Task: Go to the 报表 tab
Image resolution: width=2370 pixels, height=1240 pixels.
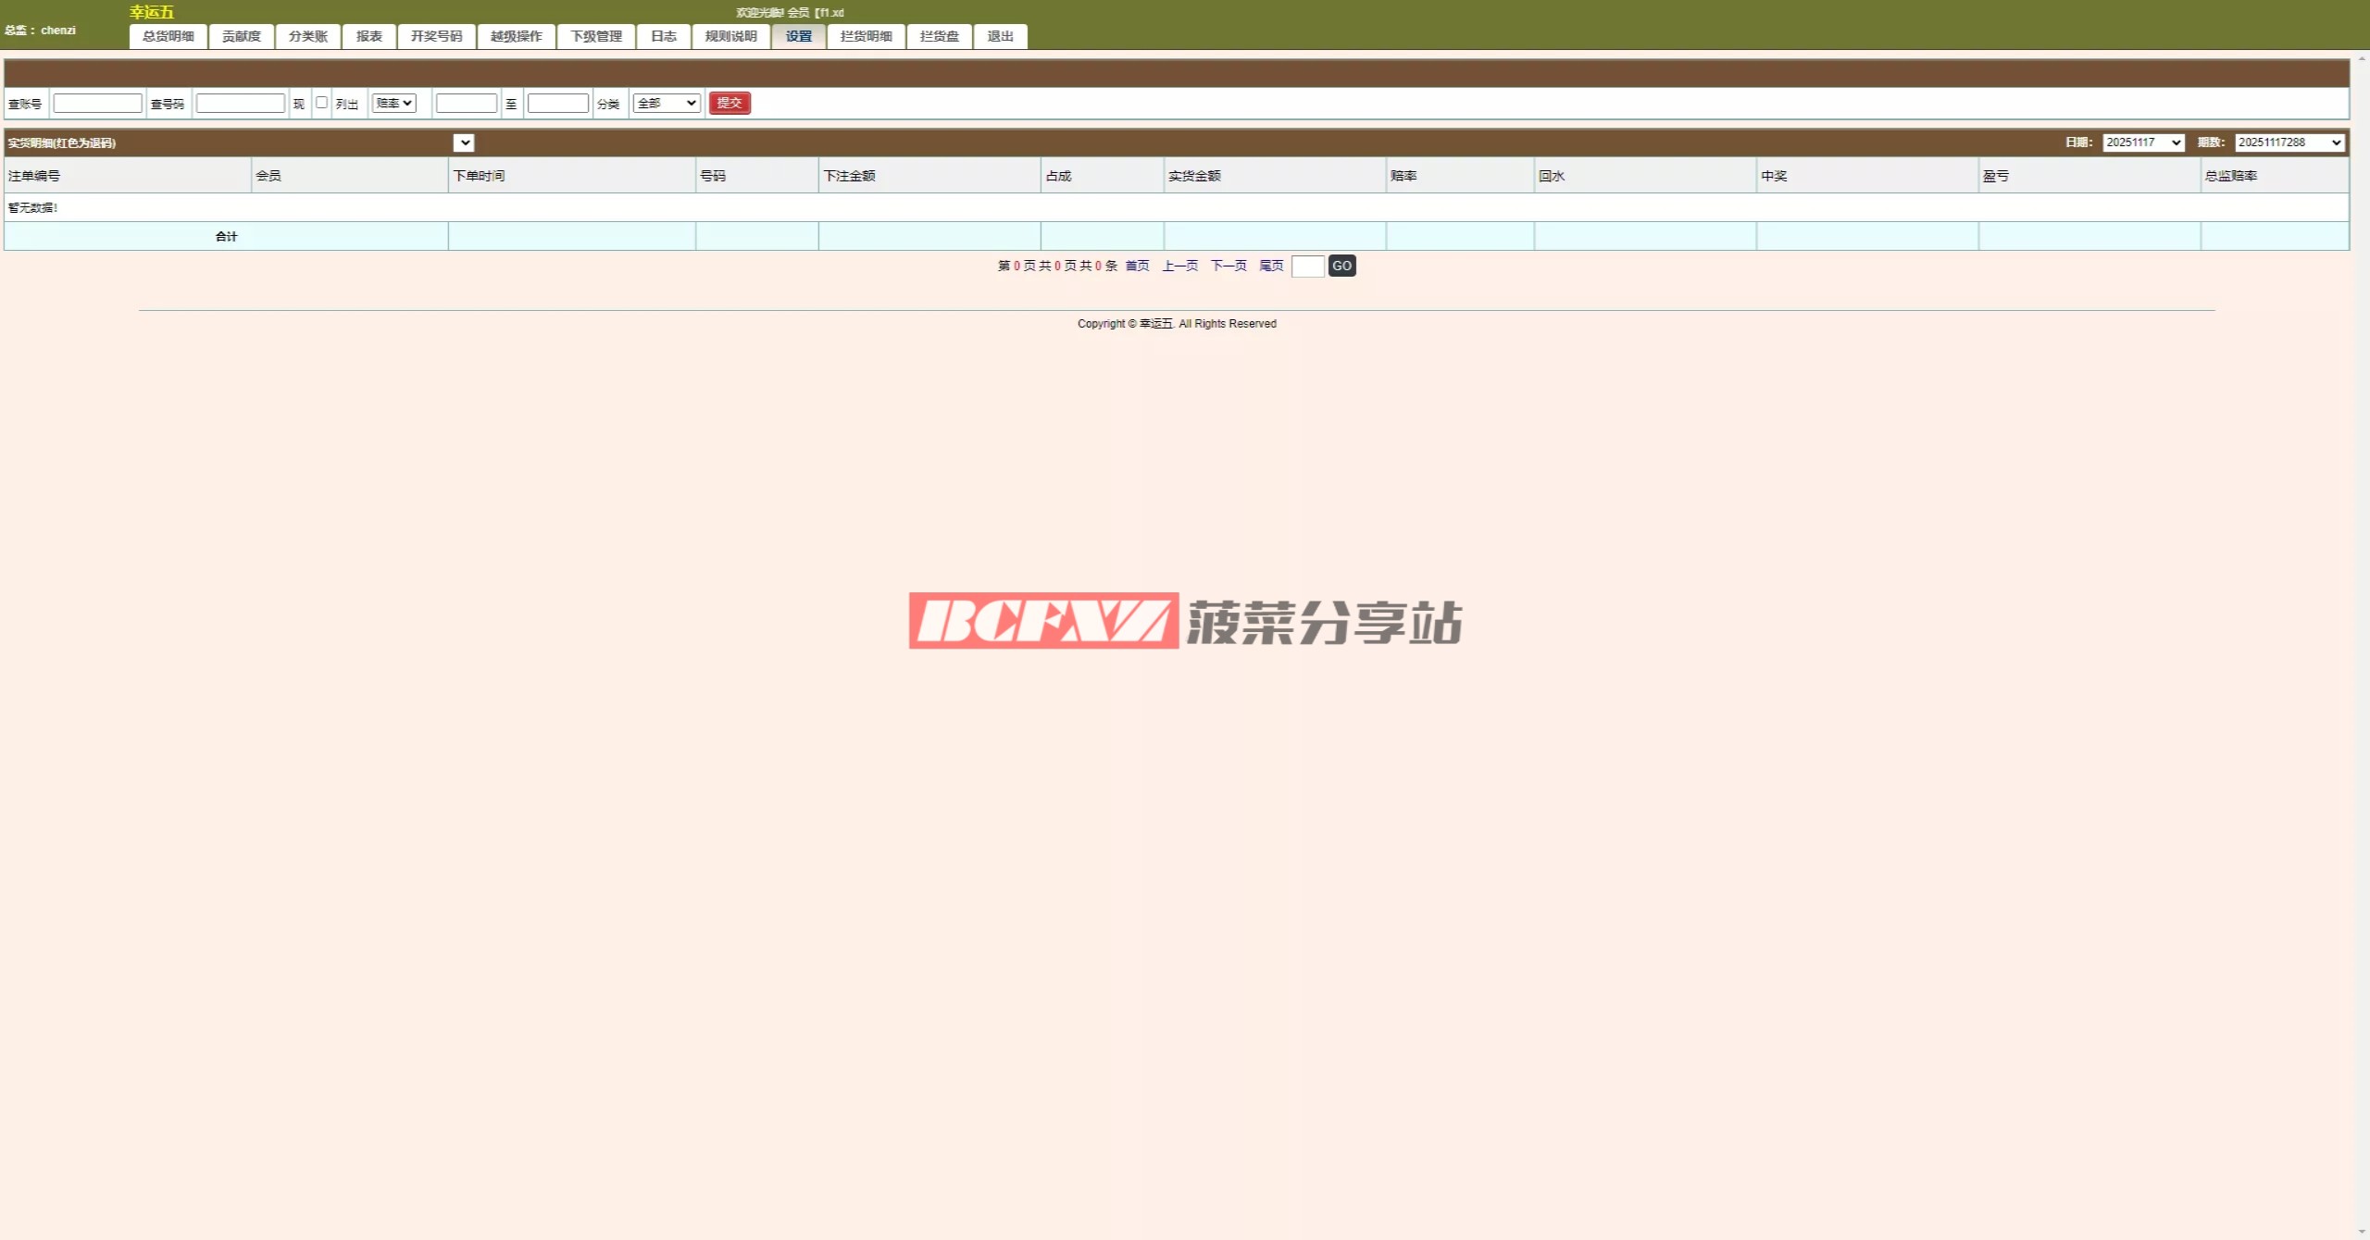Action: (x=368, y=36)
